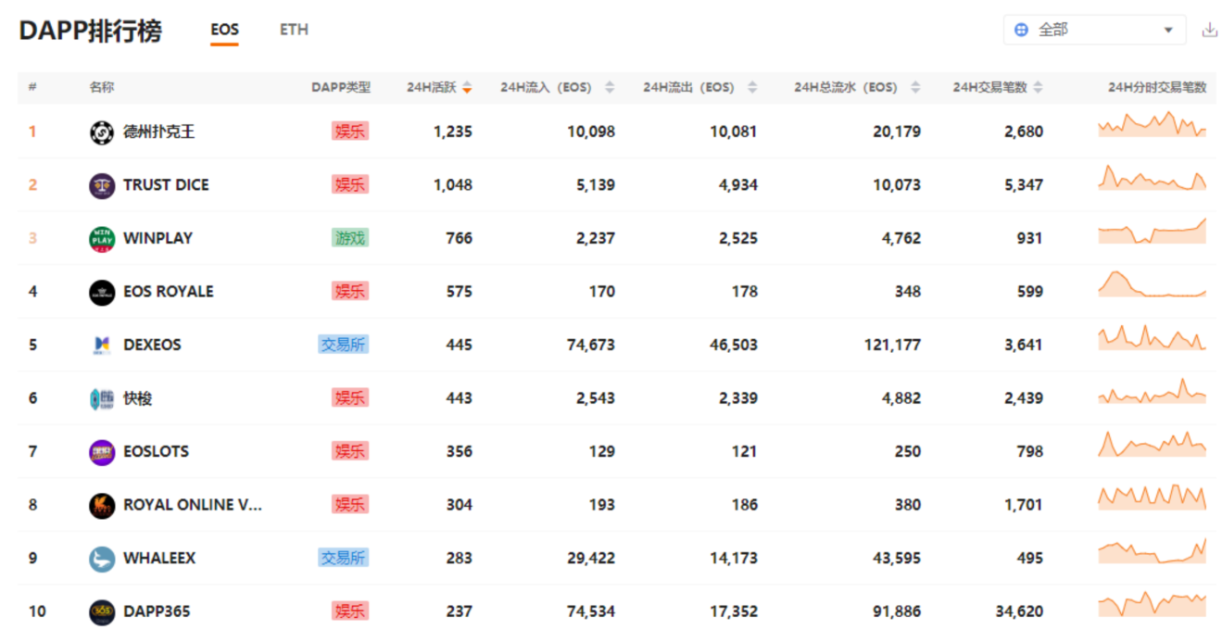
Task: Click the 娱乐 tag for 快梭
Action: click(x=350, y=398)
